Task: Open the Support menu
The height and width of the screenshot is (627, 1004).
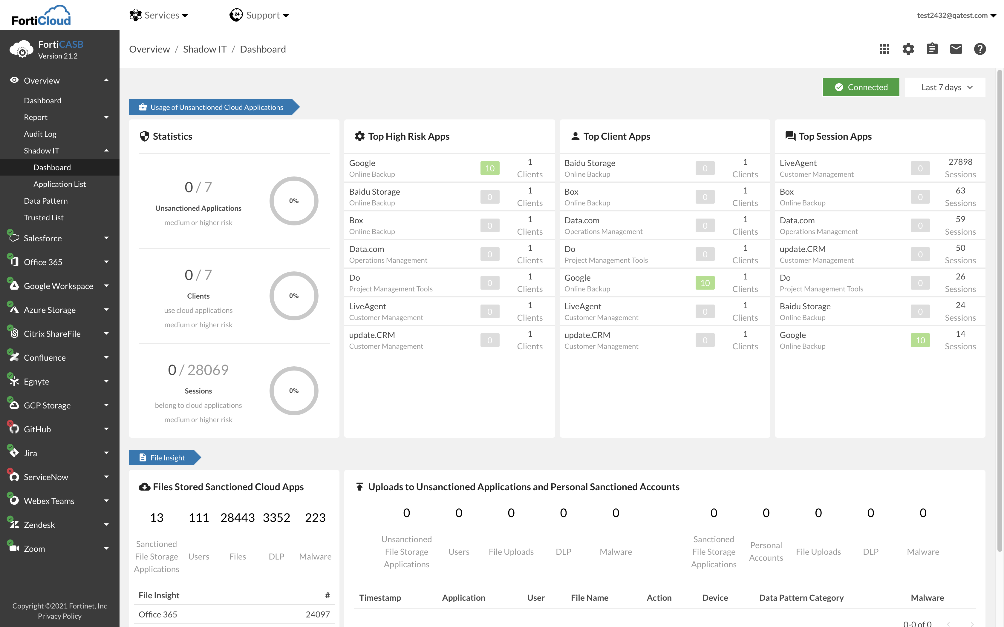Action: pyautogui.click(x=259, y=15)
